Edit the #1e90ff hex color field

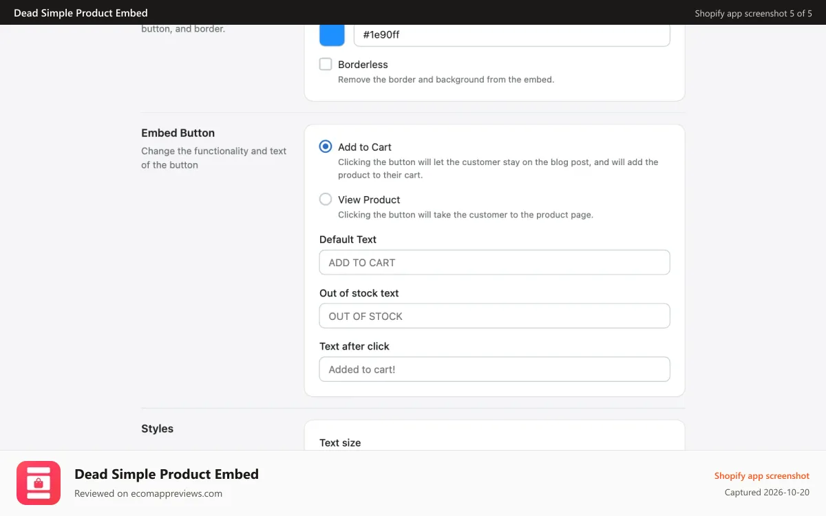[x=511, y=34]
